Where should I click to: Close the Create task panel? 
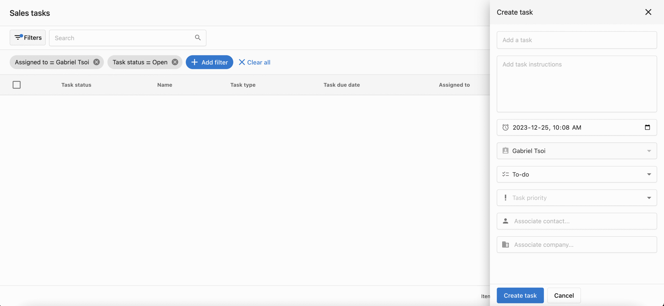tap(648, 12)
